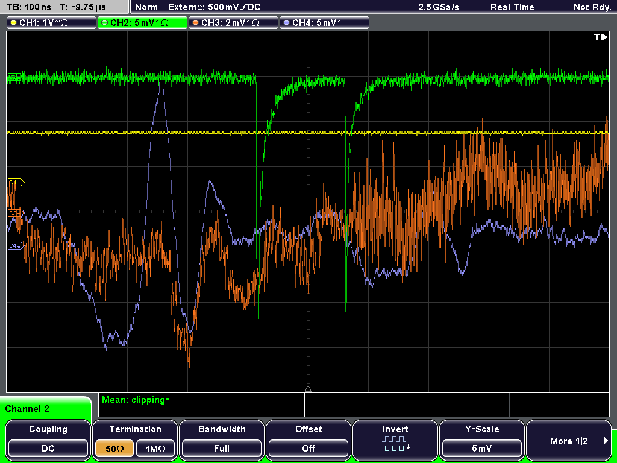Click the 2.5 GSa/s sample rate
The height and width of the screenshot is (463, 617).
click(x=439, y=7)
